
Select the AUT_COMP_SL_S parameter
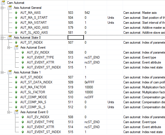click(x=33, y=107)
